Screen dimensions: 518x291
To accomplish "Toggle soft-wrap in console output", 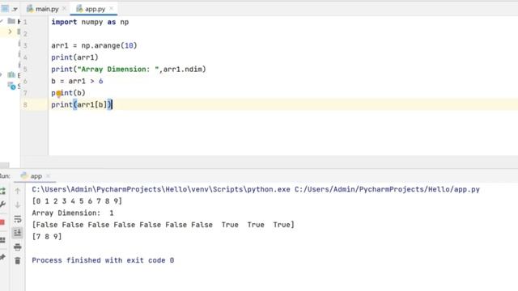I will pyautogui.click(x=18, y=219).
